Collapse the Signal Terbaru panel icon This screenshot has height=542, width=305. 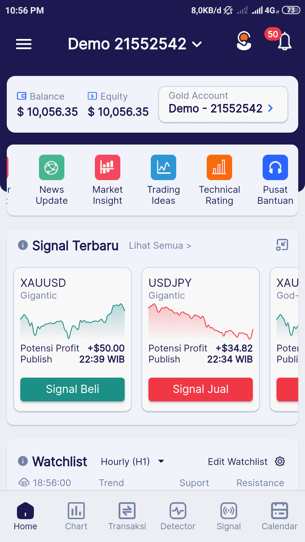point(282,245)
